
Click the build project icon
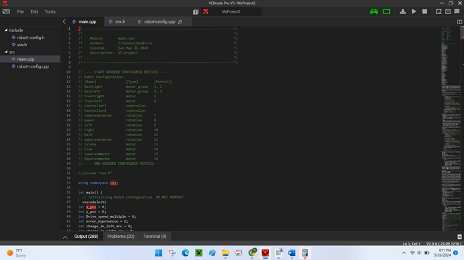click(438, 11)
